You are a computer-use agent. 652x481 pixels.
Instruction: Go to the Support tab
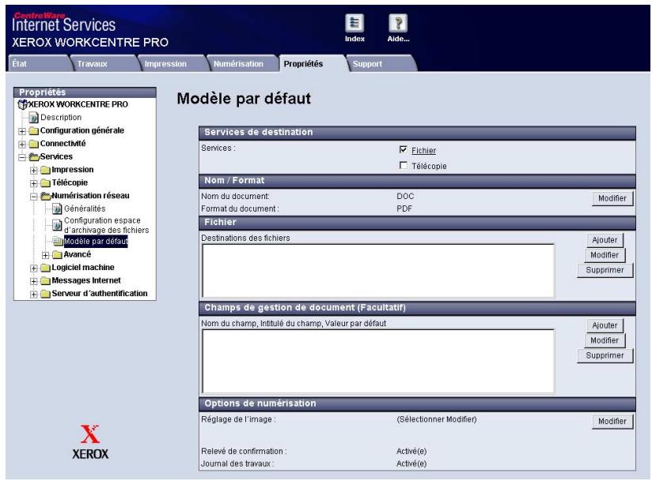point(381,63)
